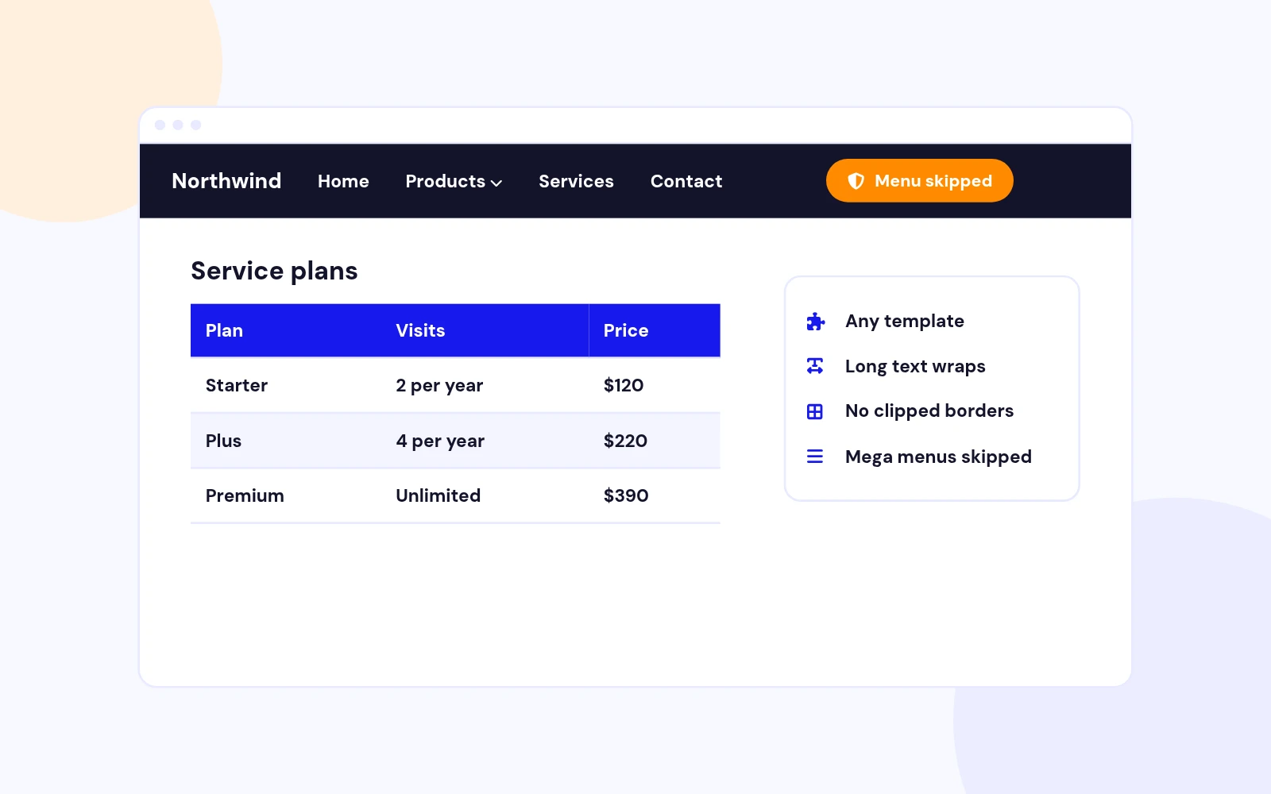Screen dimensions: 1271x794
Task: Open the Home menu item
Action: pyautogui.click(x=343, y=181)
